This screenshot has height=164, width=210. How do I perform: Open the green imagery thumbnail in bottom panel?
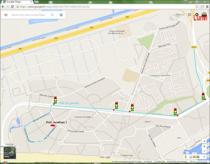coord(198,157)
